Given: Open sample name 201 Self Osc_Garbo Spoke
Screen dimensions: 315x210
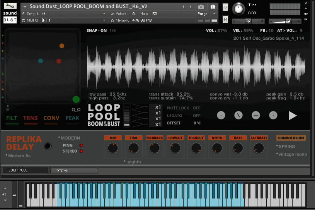Looking at the screenshot, I should click(x=269, y=38).
